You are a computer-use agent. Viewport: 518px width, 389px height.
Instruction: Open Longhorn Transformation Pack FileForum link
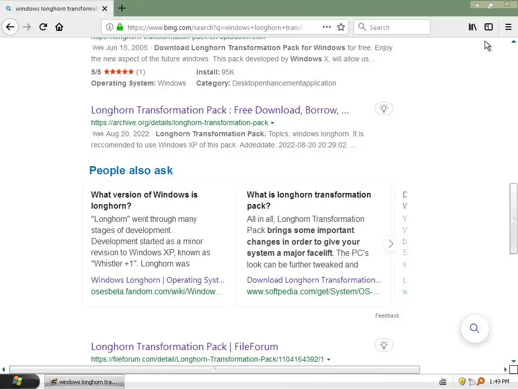[184, 346]
